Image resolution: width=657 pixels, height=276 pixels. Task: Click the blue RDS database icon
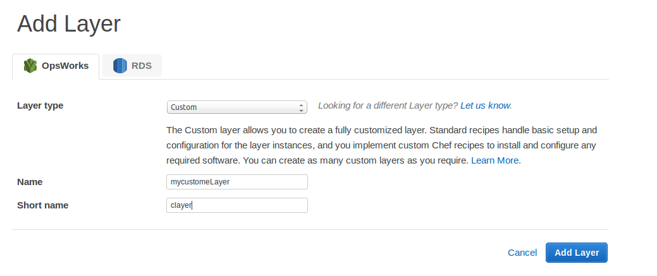pos(120,66)
